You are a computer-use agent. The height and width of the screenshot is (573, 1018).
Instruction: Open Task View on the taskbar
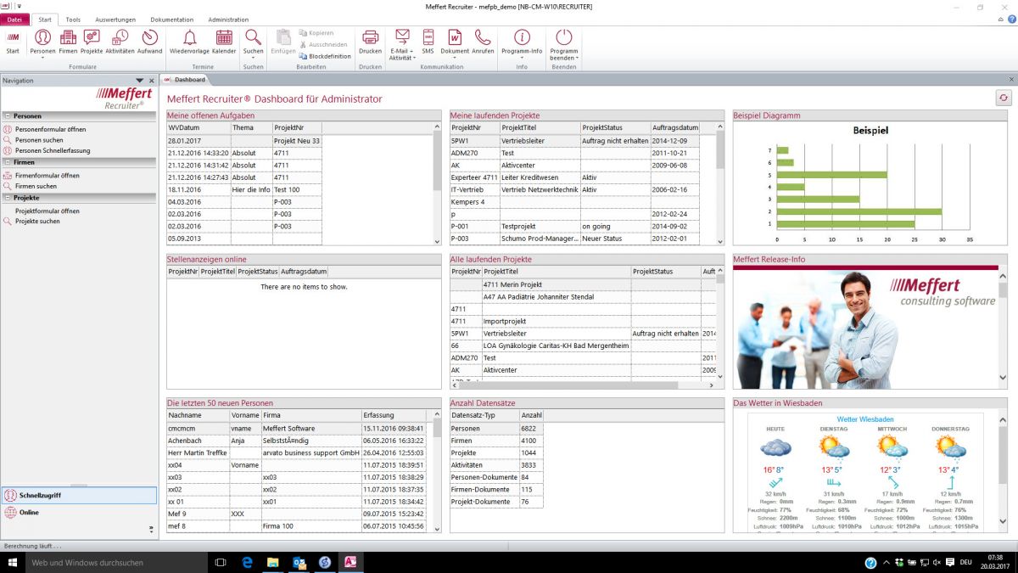pyautogui.click(x=221, y=562)
